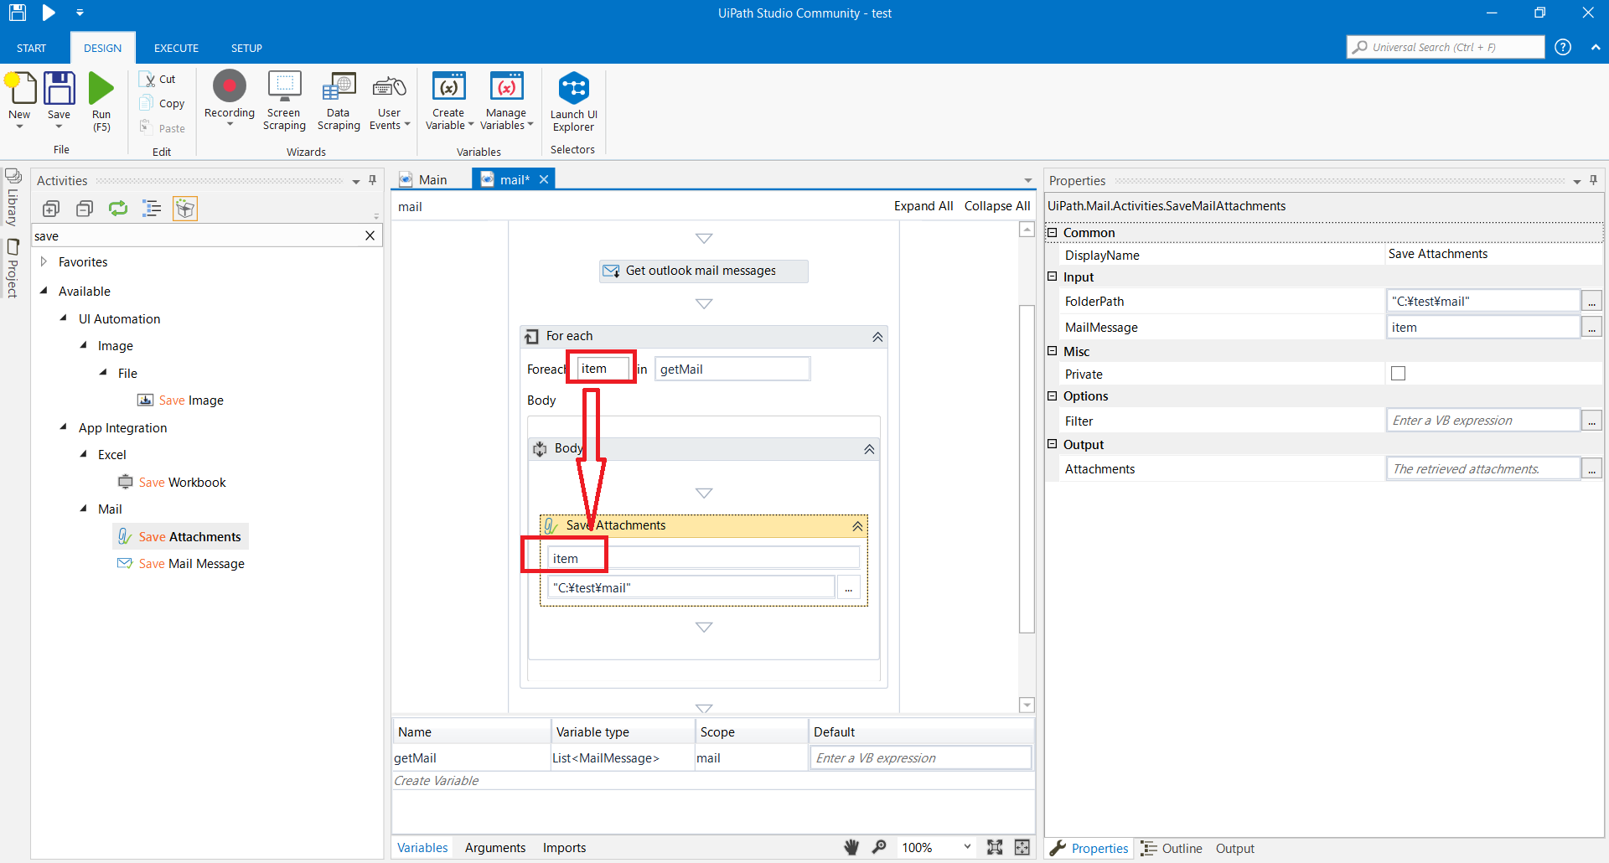Click the FolderPath ellipsis button
Image resolution: width=1609 pixels, height=863 pixels.
tap(1591, 302)
